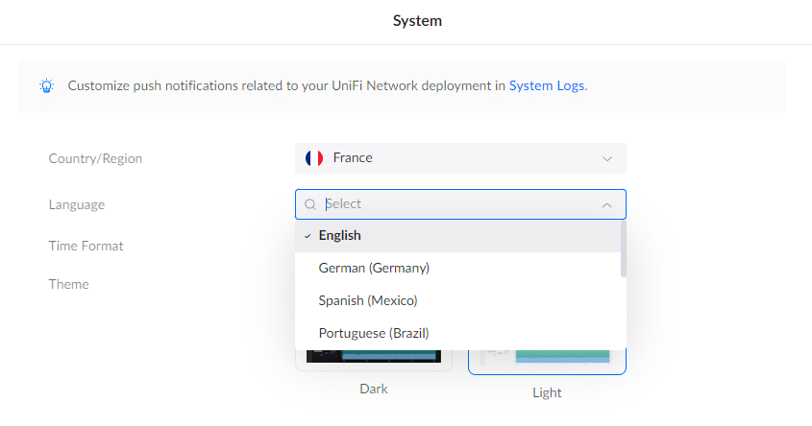Click the France flag icon
Image resolution: width=812 pixels, height=426 pixels.
[313, 158]
